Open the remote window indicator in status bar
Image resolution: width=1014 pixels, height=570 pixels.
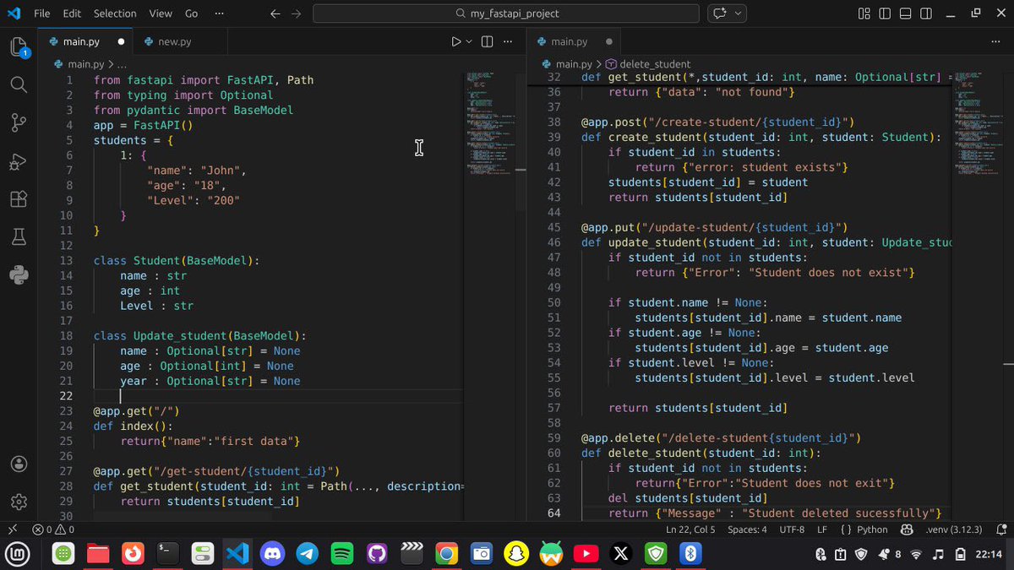[x=12, y=529]
